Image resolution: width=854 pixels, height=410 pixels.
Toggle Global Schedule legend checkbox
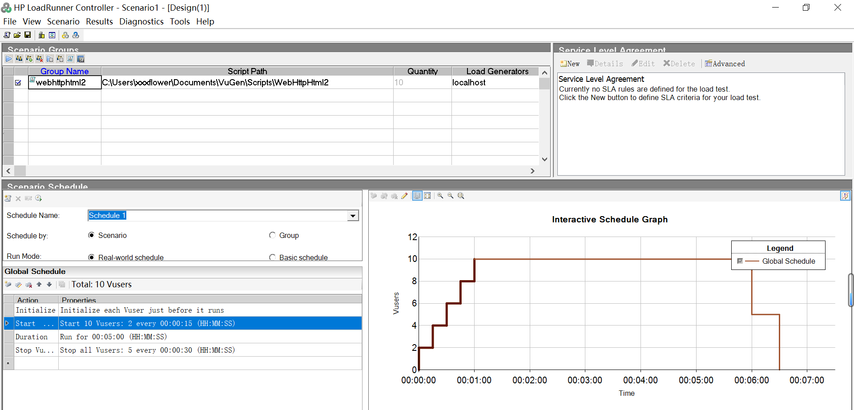pyautogui.click(x=740, y=261)
